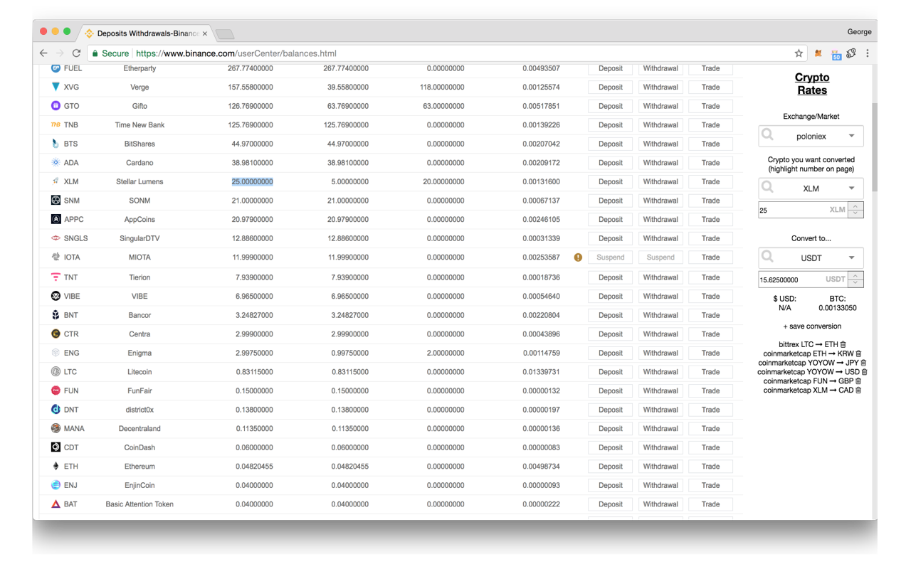Click the BAT coin icon
The width and height of the screenshot is (911, 569).
coord(56,504)
